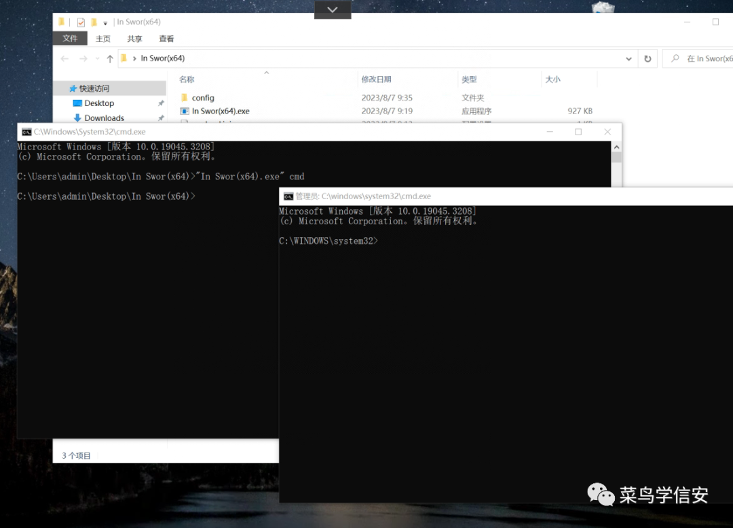This screenshot has height=528, width=733.
Task: Click the properties quick access toolbar checkmark icon
Action: 81,22
